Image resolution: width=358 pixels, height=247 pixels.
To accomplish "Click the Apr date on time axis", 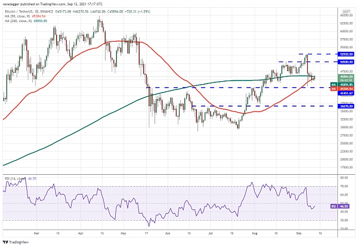I will click(x=81, y=233).
